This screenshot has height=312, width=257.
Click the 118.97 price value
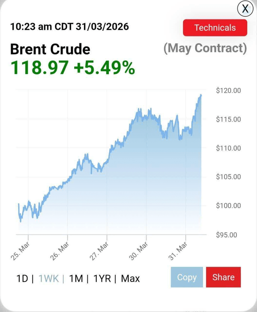(x=39, y=68)
